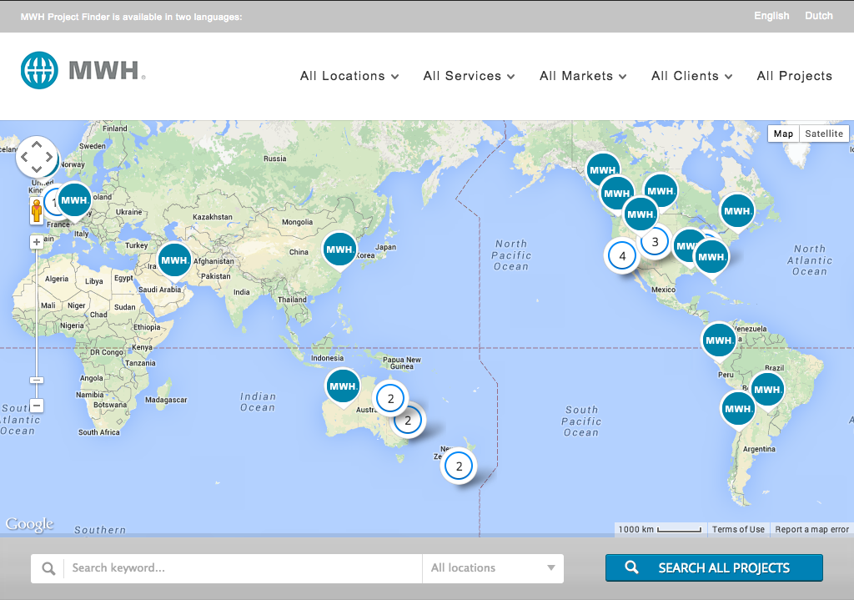
Task: Click the map pan control compass
Action: pos(37,156)
